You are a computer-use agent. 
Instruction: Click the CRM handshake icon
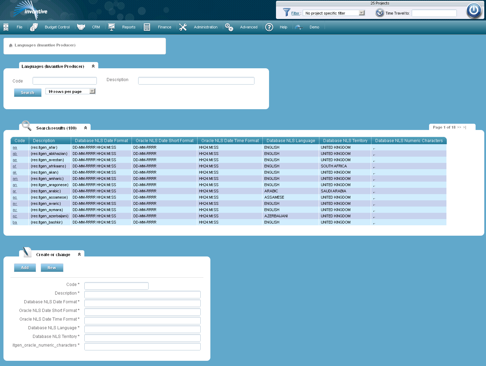pyautogui.click(x=81, y=27)
